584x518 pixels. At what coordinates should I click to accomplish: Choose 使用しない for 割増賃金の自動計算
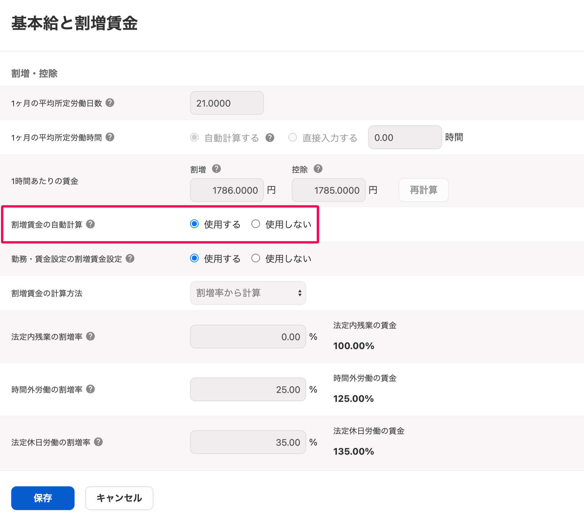(x=256, y=224)
